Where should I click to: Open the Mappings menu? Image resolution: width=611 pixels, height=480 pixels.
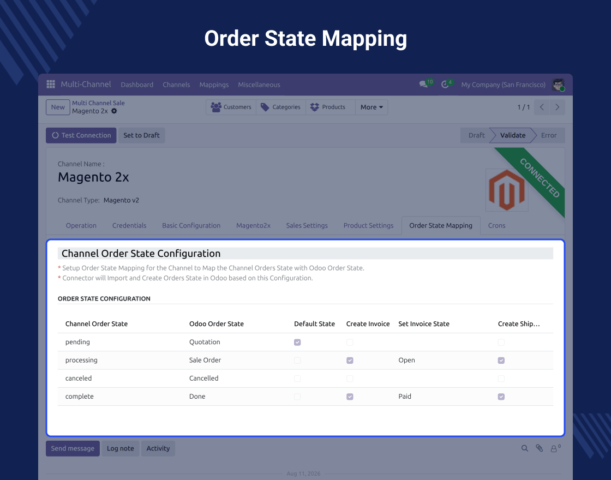coord(214,85)
